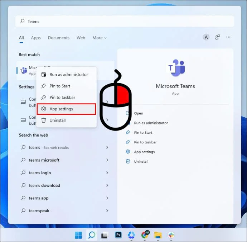Open Google Chrome from the taskbar
The image size is (247, 242).
click(x=145, y=235)
